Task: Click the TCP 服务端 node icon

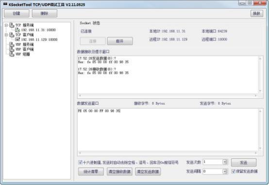Action: (12, 25)
